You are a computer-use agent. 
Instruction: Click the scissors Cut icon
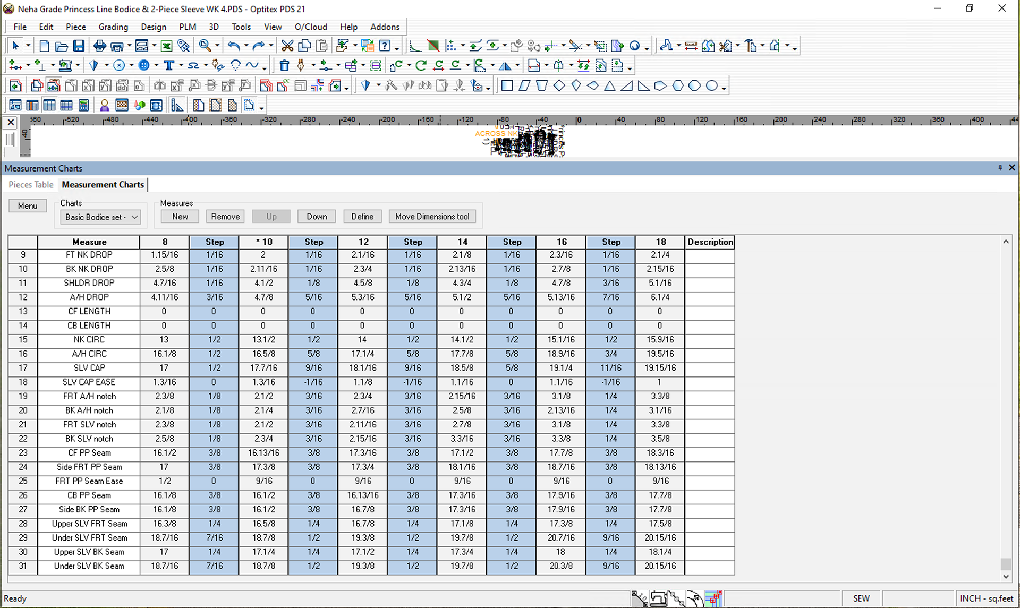point(287,46)
